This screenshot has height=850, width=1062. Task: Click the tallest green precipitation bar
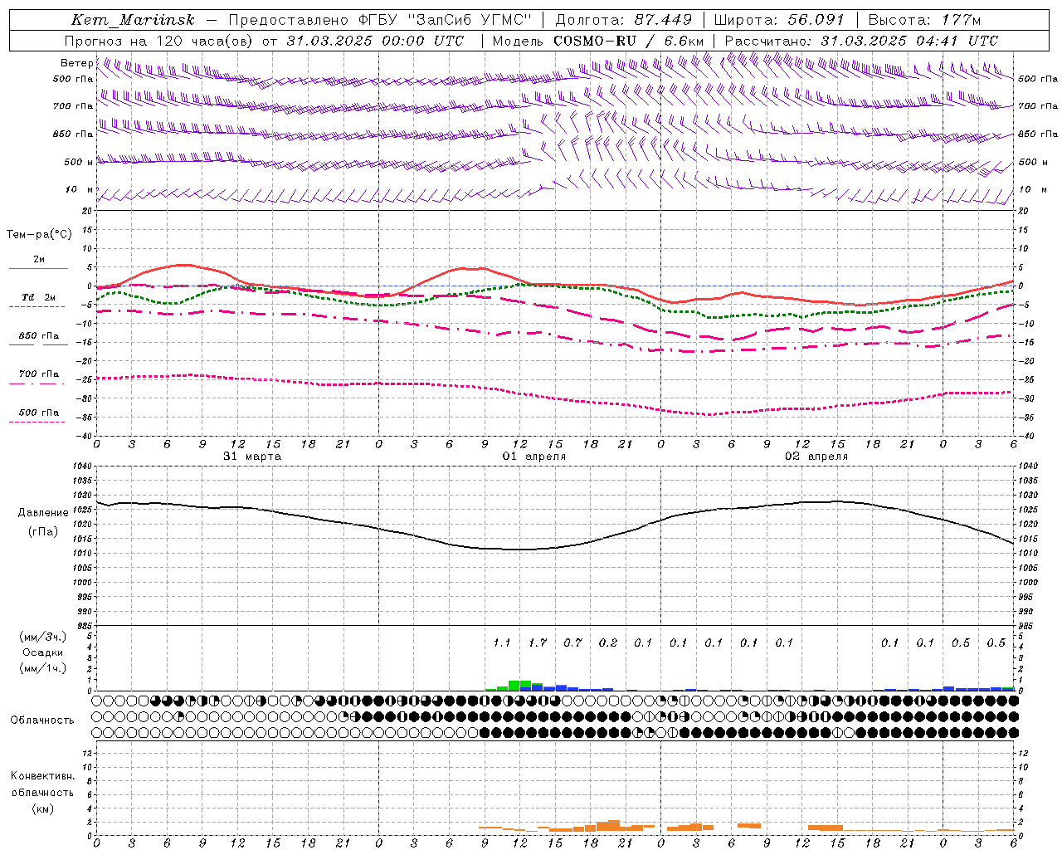coord(514,686)
